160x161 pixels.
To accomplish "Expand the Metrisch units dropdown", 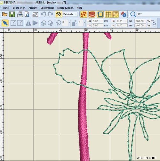I will 76,14.
